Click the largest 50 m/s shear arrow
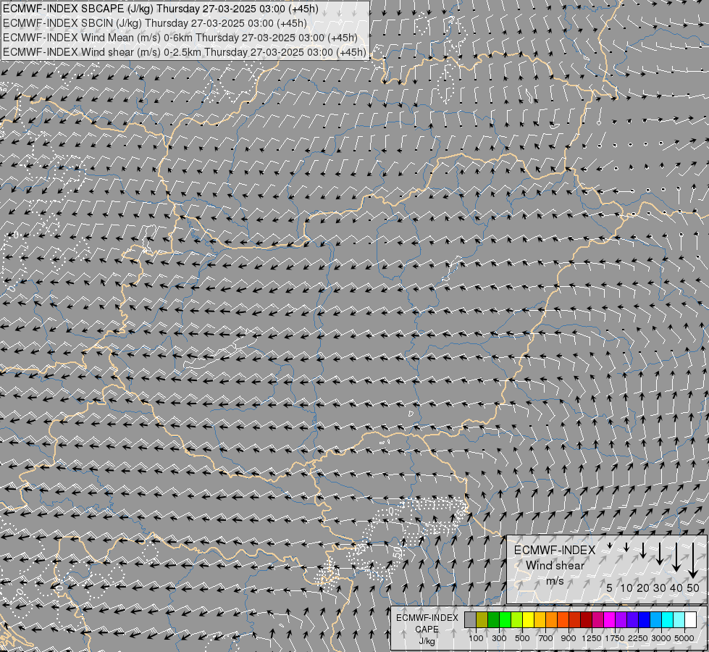Screen dimensions: 709x652 click(x=693, y=561)
